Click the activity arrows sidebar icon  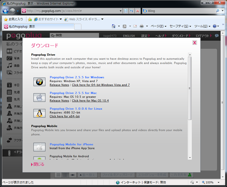coord(9,140)
